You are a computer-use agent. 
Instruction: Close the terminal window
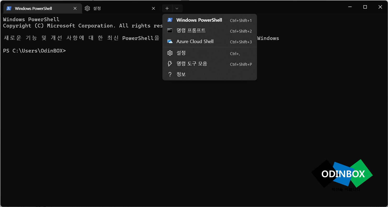coord(380,7)
